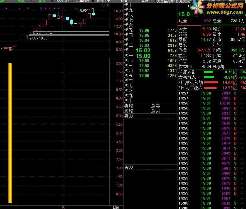Click the 外盘 value 367.9万
246x209 pixels.
point(203,50)
